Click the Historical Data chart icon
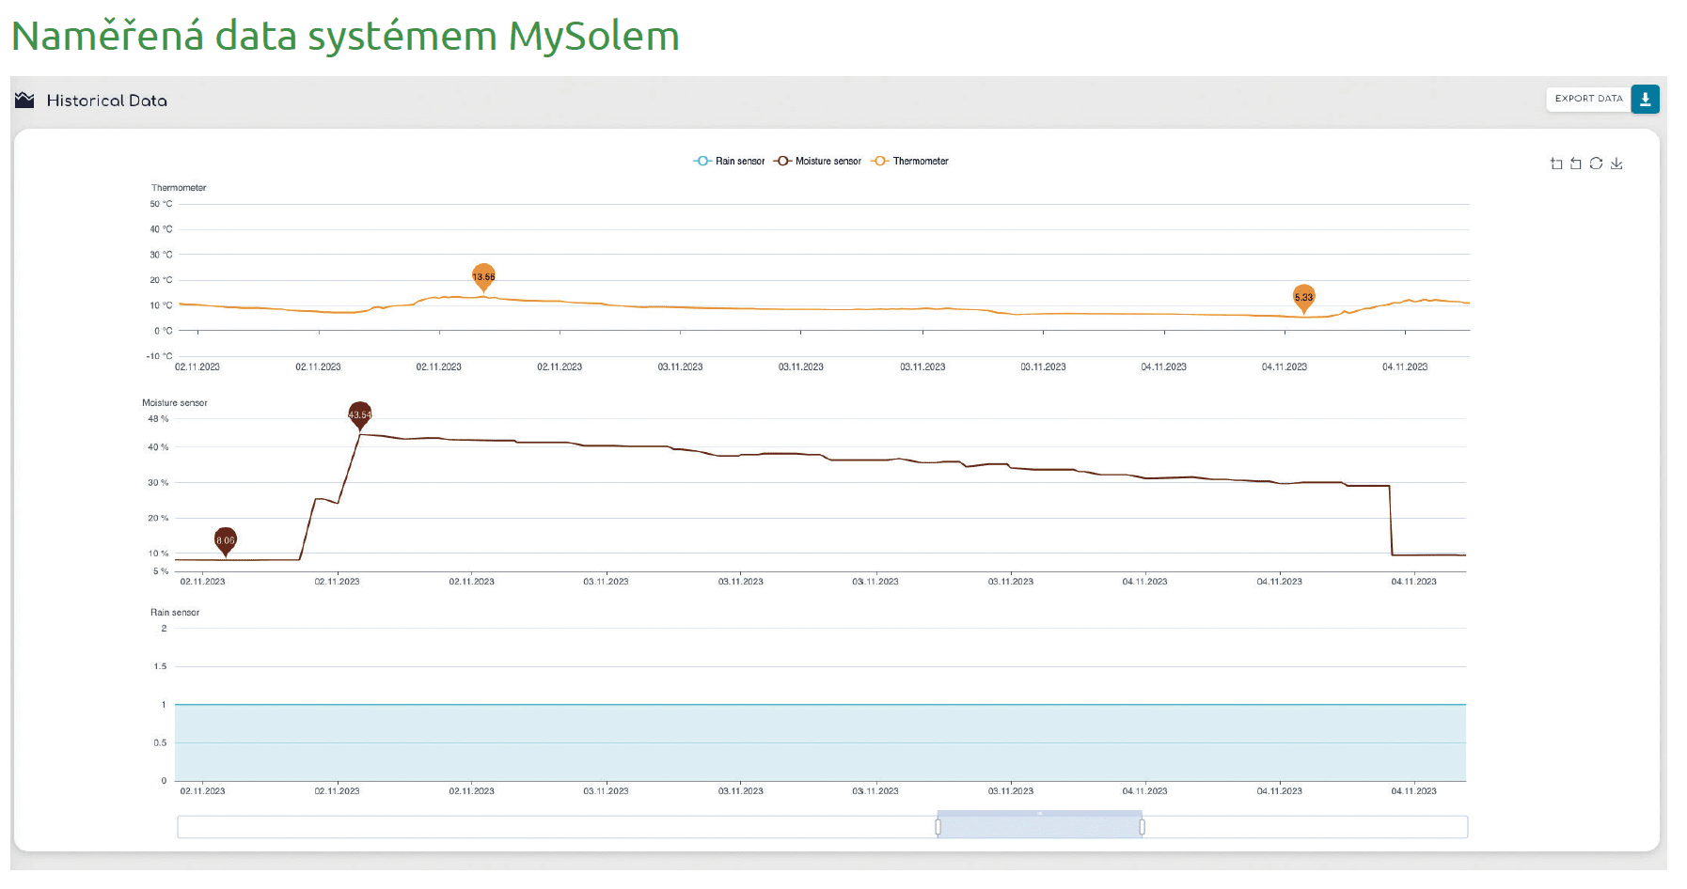 click(24, 101)
